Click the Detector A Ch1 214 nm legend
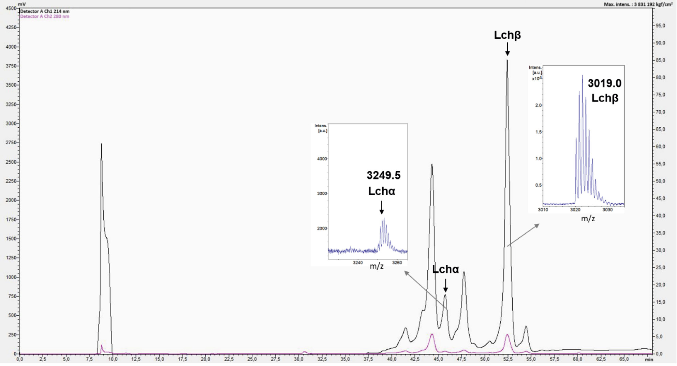Image resolution: width=677 pixels, height=366 pixels. pyautogui.click(x=45, y=11)
